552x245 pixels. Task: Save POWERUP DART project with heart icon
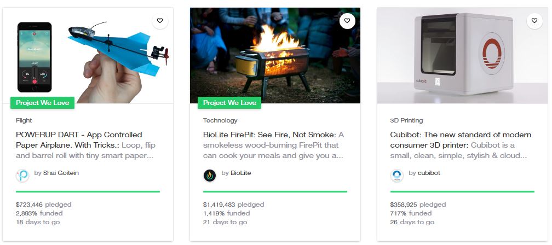[x=160, y=21]
